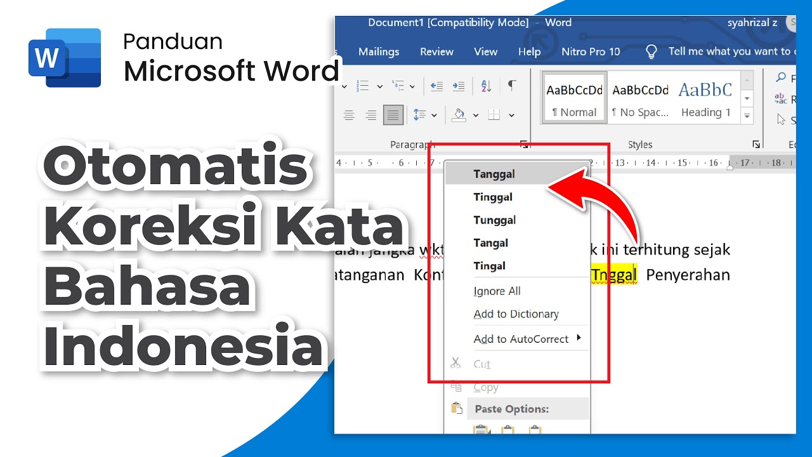Expand the Borders dropdown arrow
Screen dimensions: 812x457
511,116
